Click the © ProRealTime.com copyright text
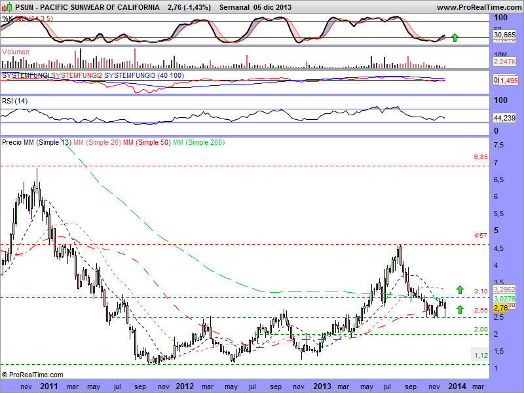The height and width of the screenshot is (393, 524). click(x=32, y=375)
